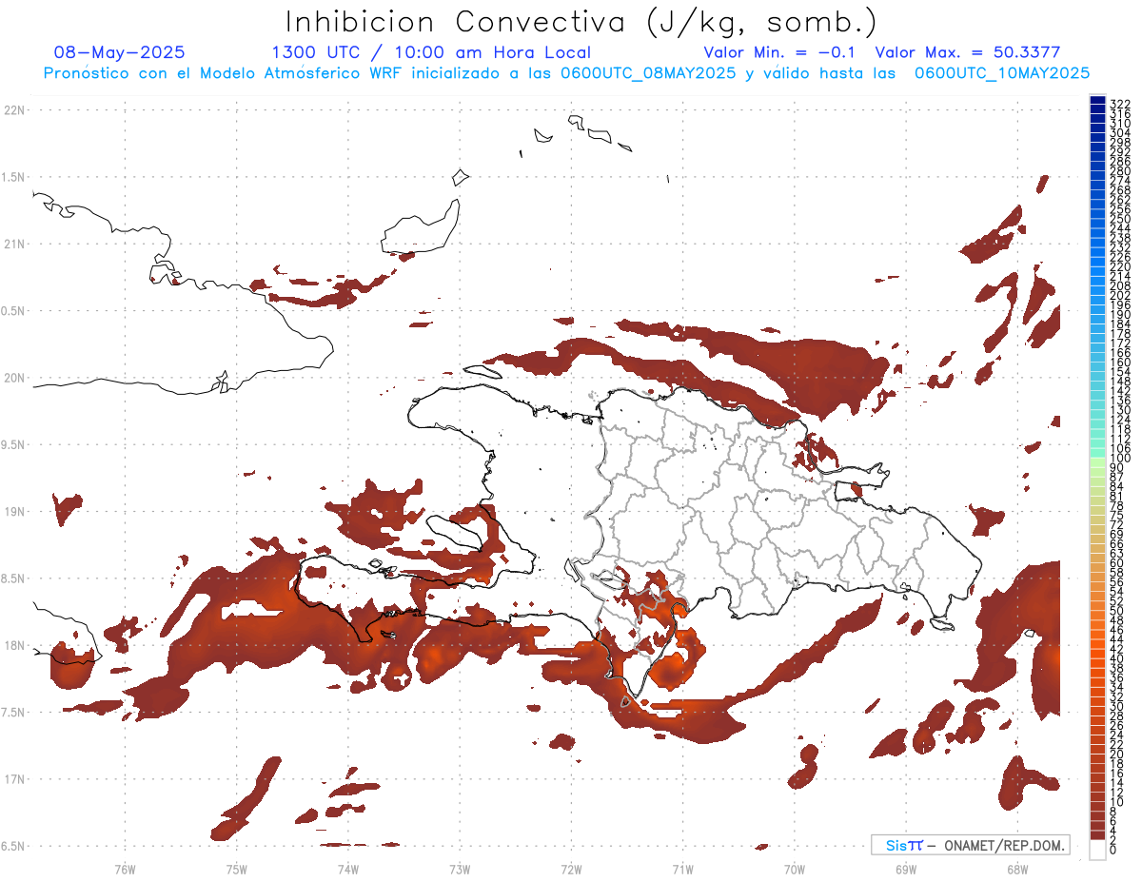Click the 18N latitude label
Image resolution: width=1142 pixels, height=882 pixels.
[x=15, y=645]
